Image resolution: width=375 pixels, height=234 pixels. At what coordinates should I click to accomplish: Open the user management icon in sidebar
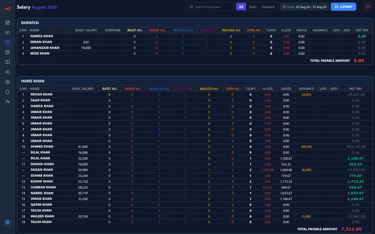coord(7,102)
